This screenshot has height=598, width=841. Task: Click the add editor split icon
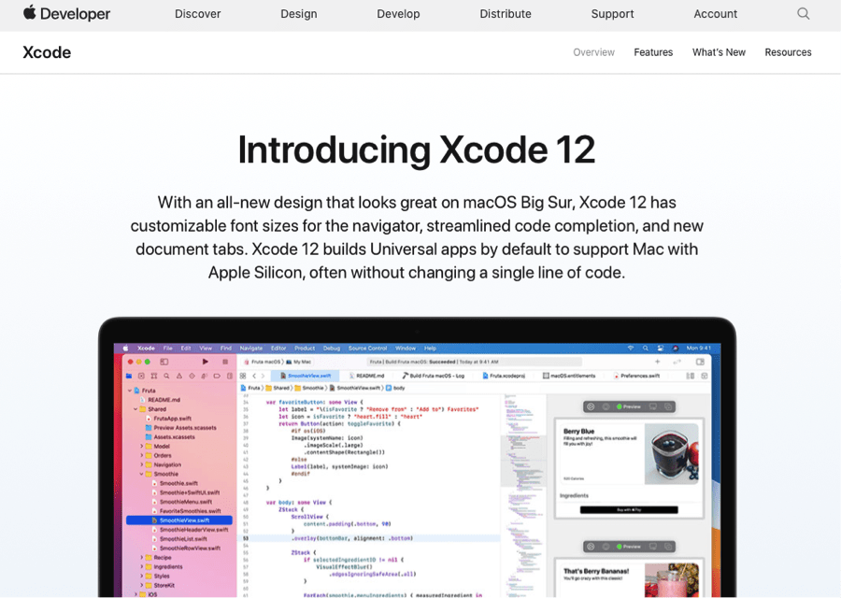coord(705,376)
